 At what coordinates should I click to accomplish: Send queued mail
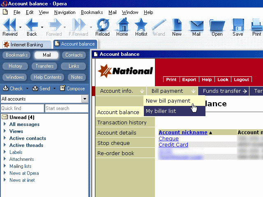[x=41, y=88]
